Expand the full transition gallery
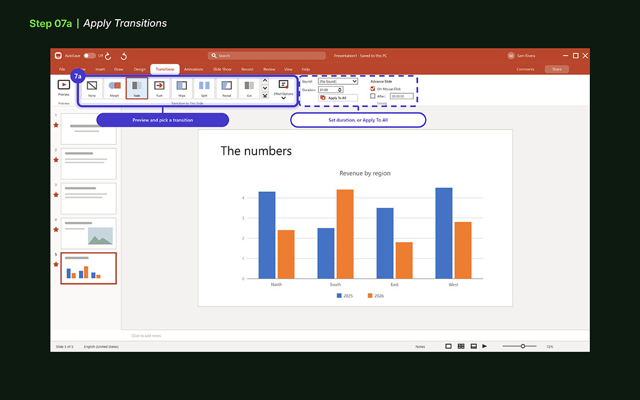The image size is (640, 400). [x=265, y=95]
